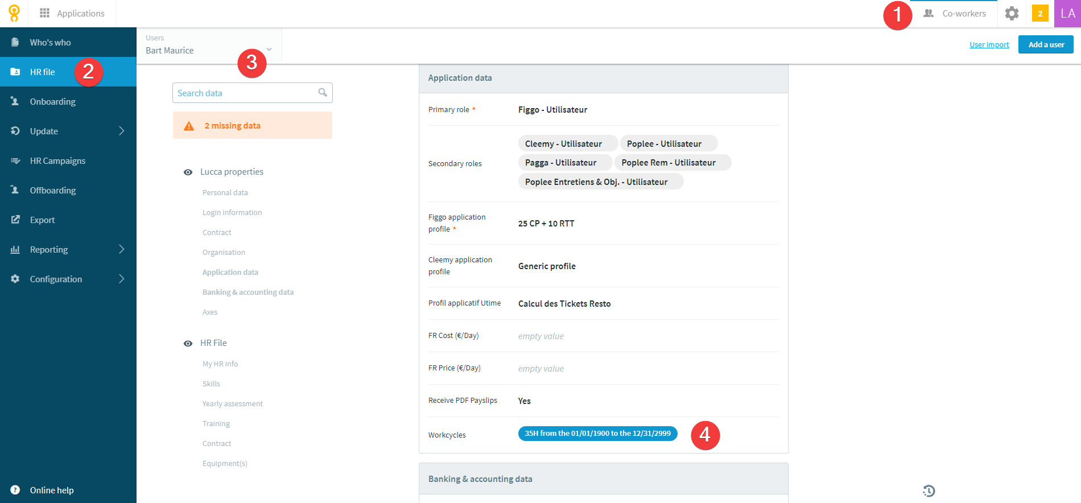Click the Update sidebar icon
This screenshot has width=1081, height=503.
(15, 131)
